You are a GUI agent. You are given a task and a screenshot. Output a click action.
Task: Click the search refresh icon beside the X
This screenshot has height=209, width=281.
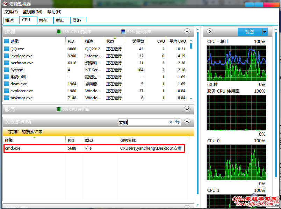[x=178, y=122]
